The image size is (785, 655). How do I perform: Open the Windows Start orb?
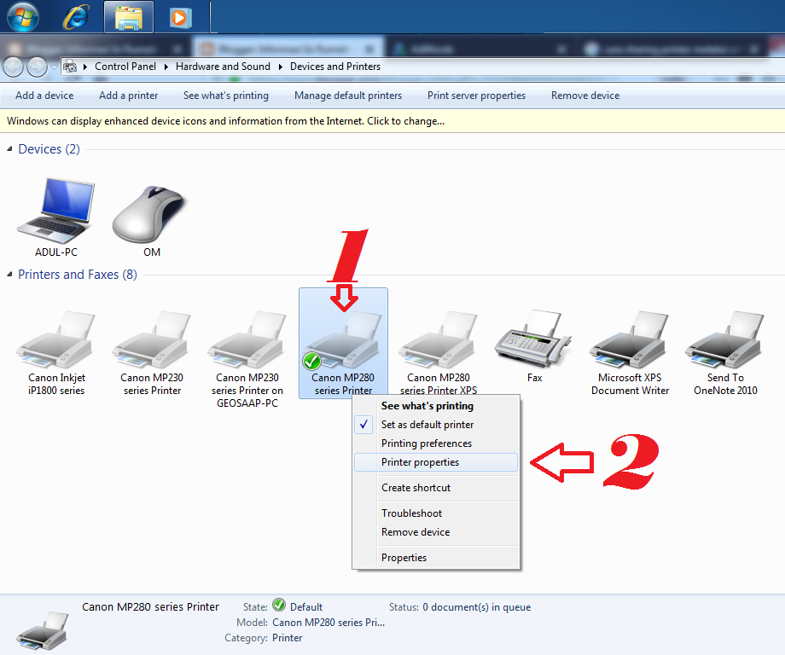[22, 16]
